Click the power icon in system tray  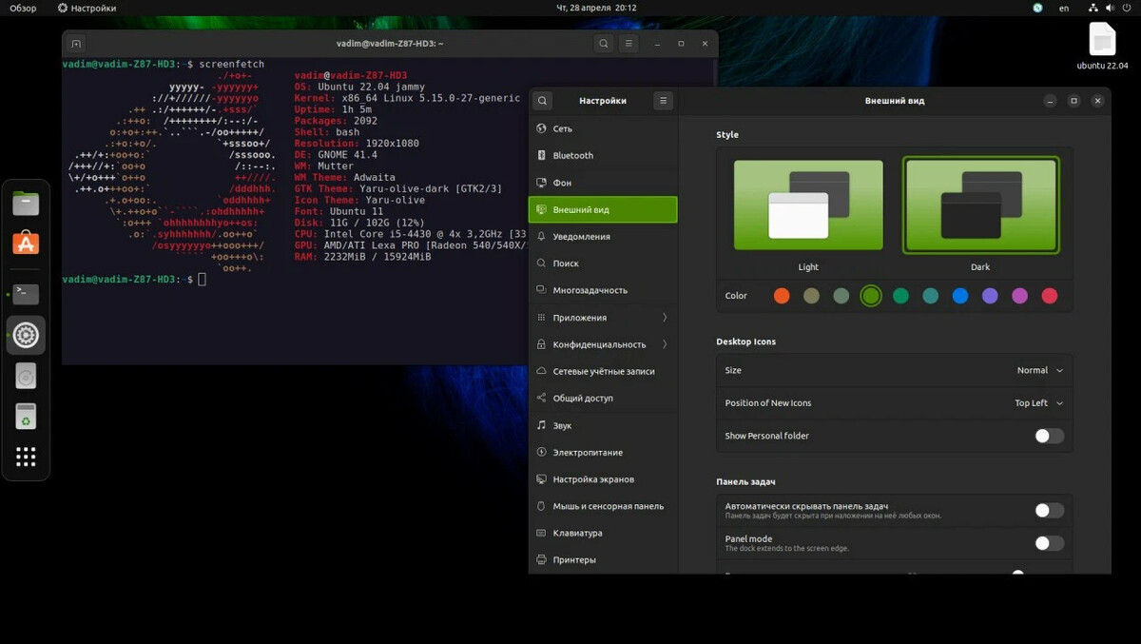1125,8
